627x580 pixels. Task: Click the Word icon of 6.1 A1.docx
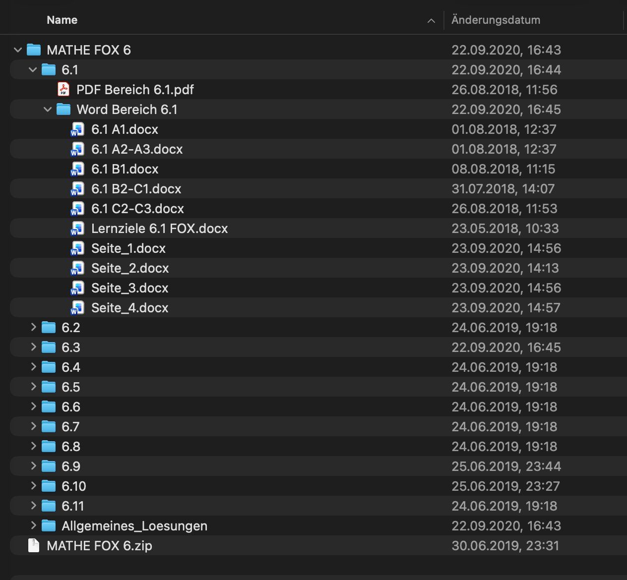[77, 129]
